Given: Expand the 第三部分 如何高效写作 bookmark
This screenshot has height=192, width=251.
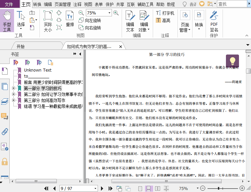Looking at the screenshot, I should (13, 100).
